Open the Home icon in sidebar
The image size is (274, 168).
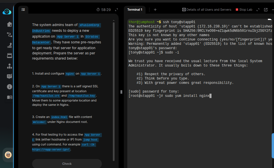tap(9, 24)
